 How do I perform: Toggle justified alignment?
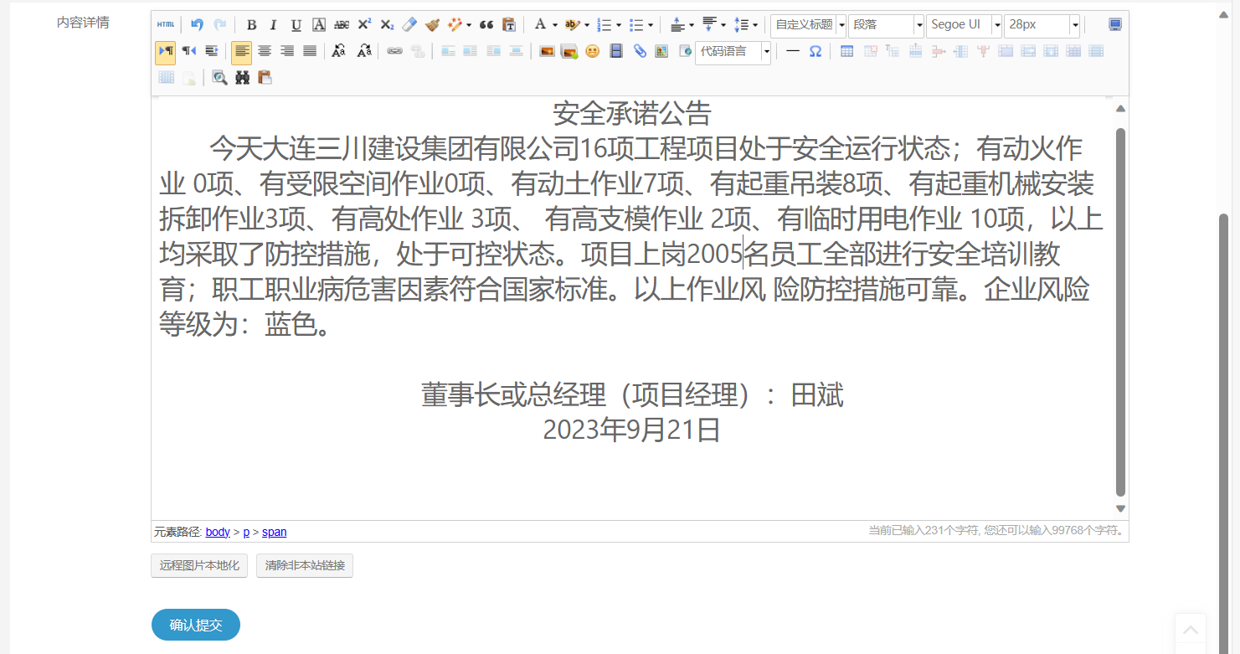(x=310, y=52)
